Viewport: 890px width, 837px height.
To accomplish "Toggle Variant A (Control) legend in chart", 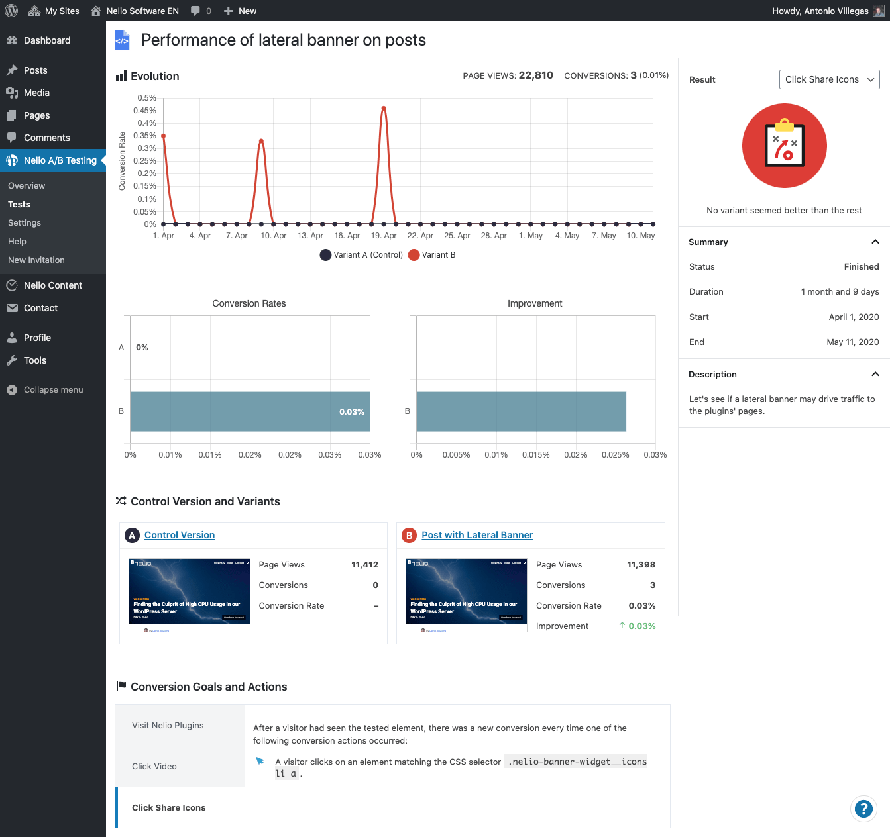I will click(361, 255).
